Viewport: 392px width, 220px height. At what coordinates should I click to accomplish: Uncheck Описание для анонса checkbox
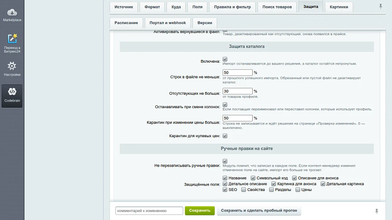coord(294,178)
